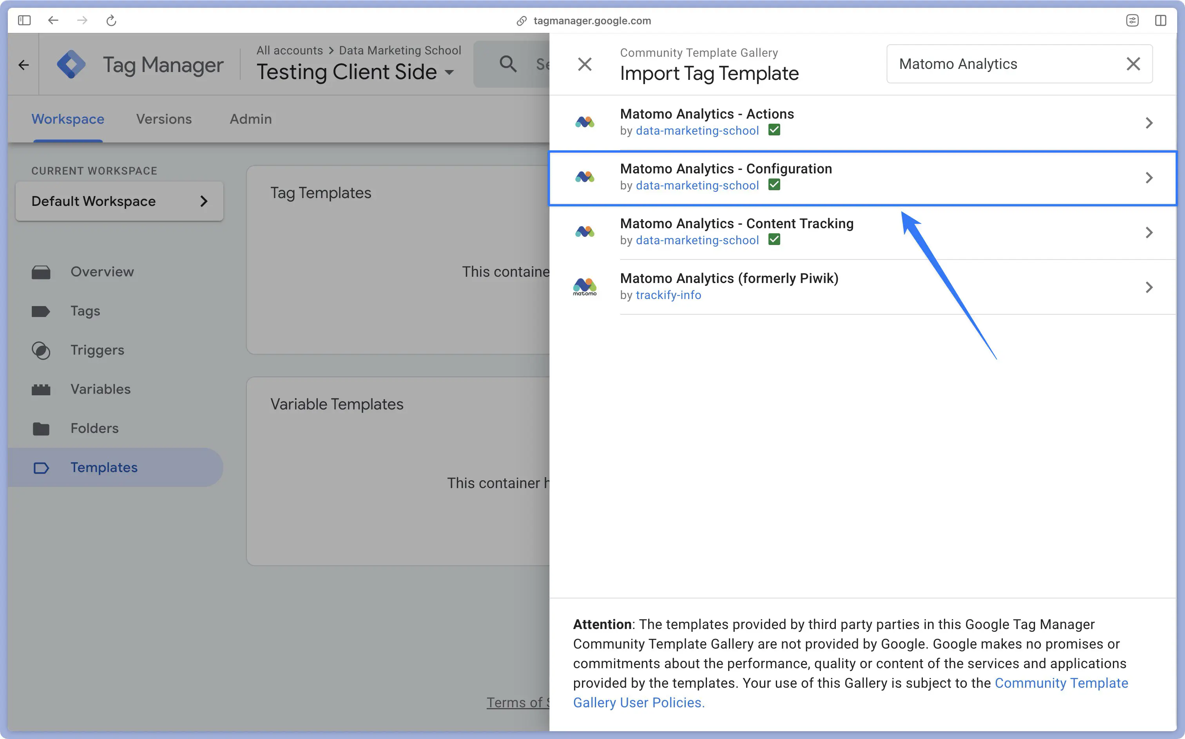Open Matomo Analytics - Content Tracking via chevron
This screenshot has height=739, width=1185.
1149,232
